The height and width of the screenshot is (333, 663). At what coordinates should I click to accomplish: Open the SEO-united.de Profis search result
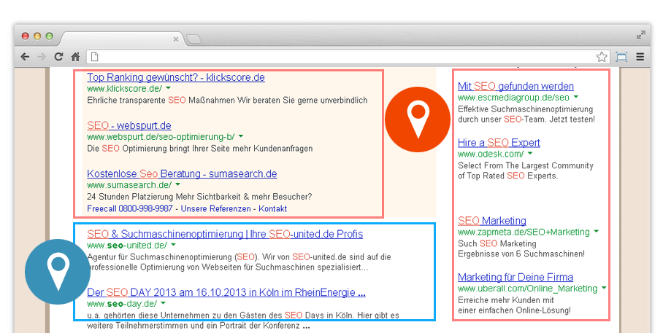225,234
